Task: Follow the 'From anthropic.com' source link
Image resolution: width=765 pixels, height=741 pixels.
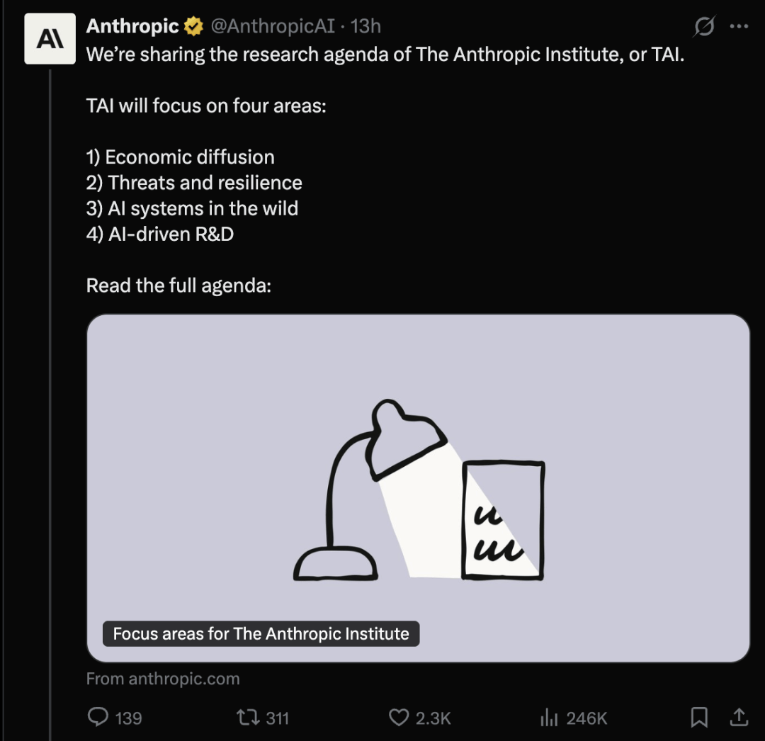Action: point(163,679)
